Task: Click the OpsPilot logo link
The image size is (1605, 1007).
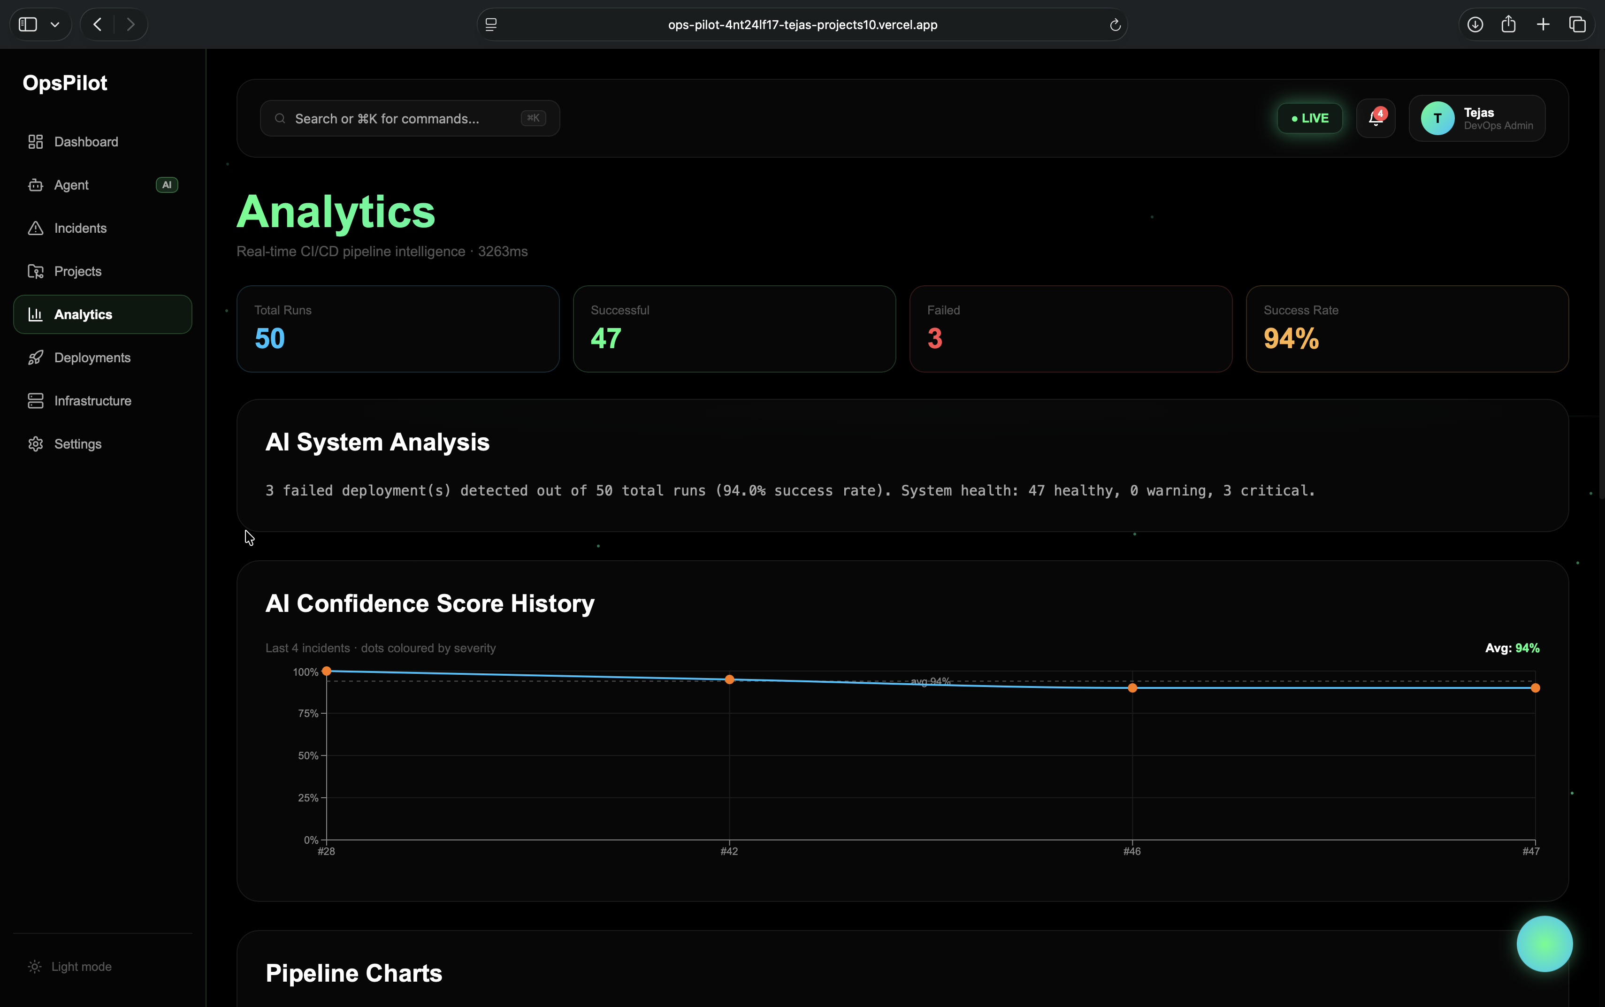Action: pyautogui.click(x=65, y=83)
